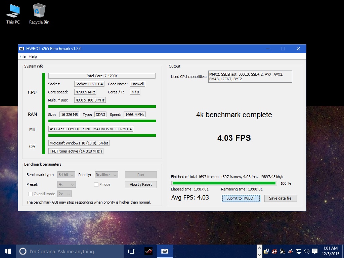Open Task View from taskbar
The image size is (344, 258).
(x=132, y=251)
